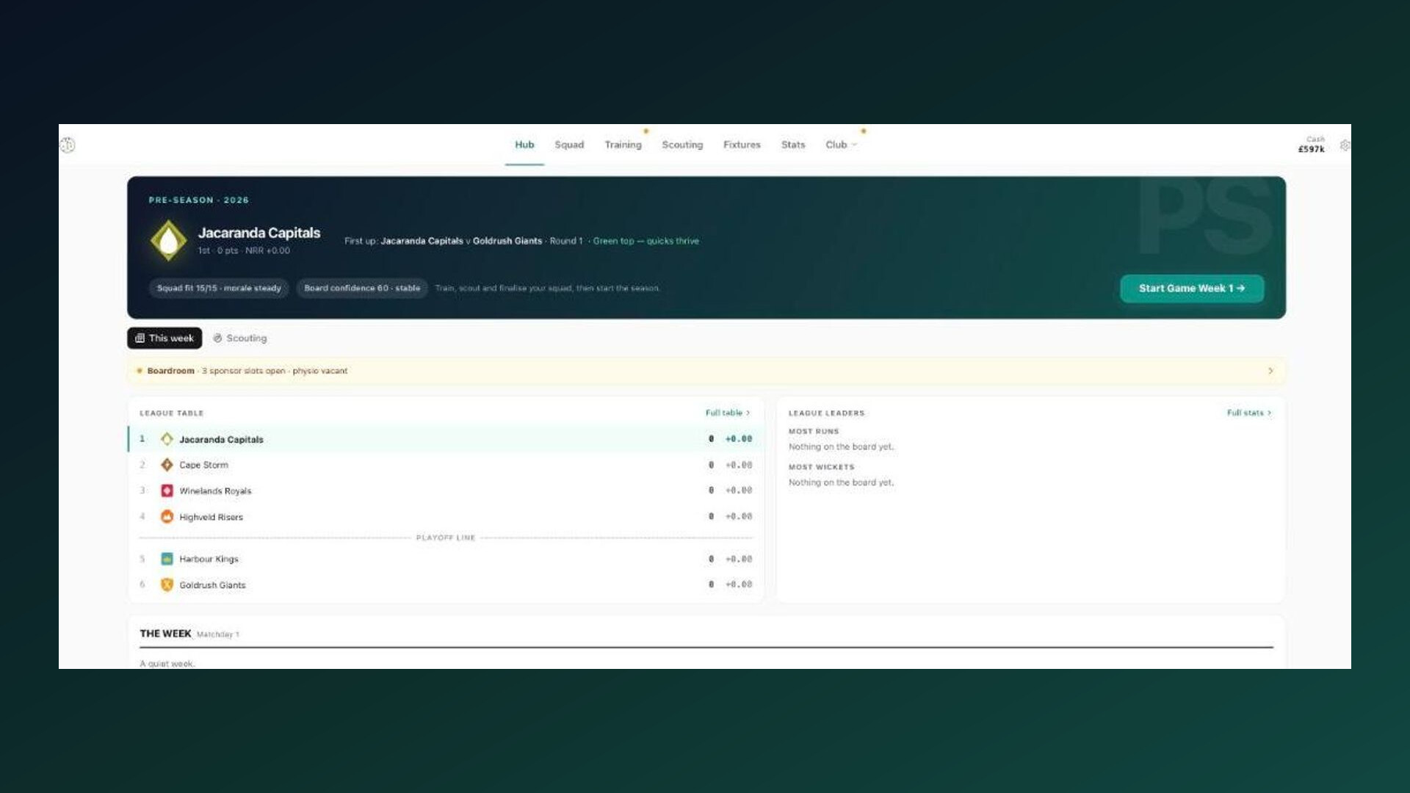This screenshot has height=793, width=1410.
Task: Click Goldrush Giants team badge
Action: click(x=167, y=585)
